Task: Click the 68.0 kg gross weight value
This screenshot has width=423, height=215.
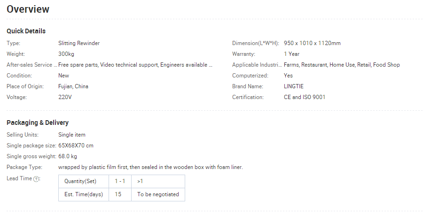Action: click(x=67, y=156)
